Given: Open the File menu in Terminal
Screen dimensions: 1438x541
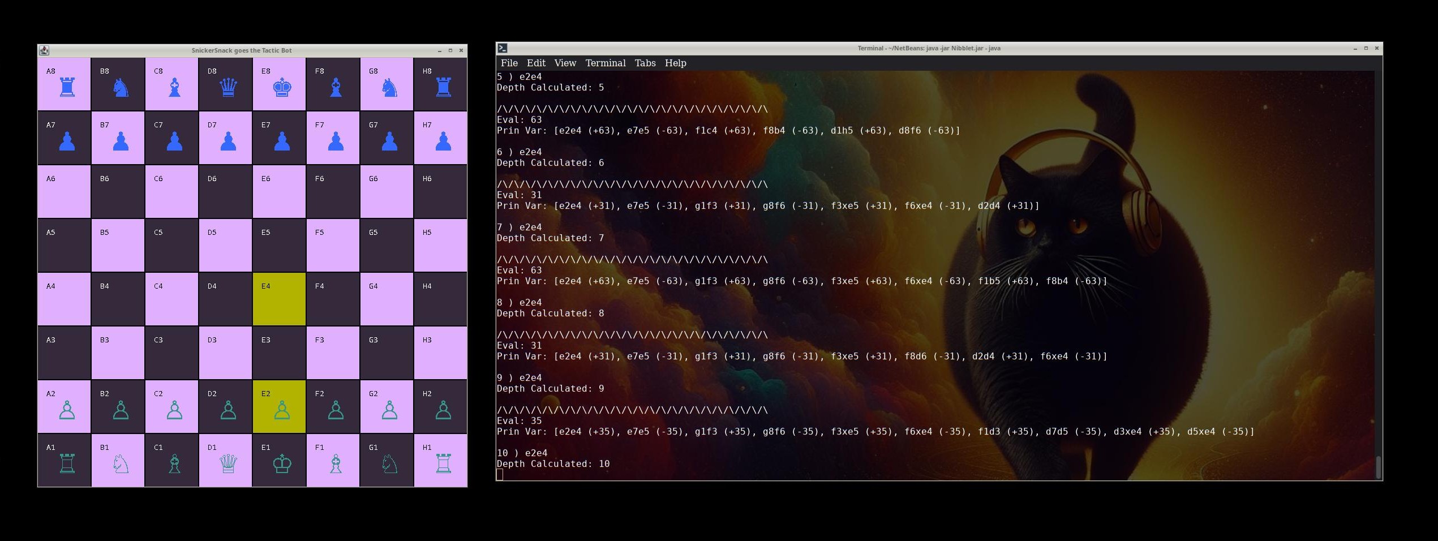Looking at the screenshot, I should point(509,63).
